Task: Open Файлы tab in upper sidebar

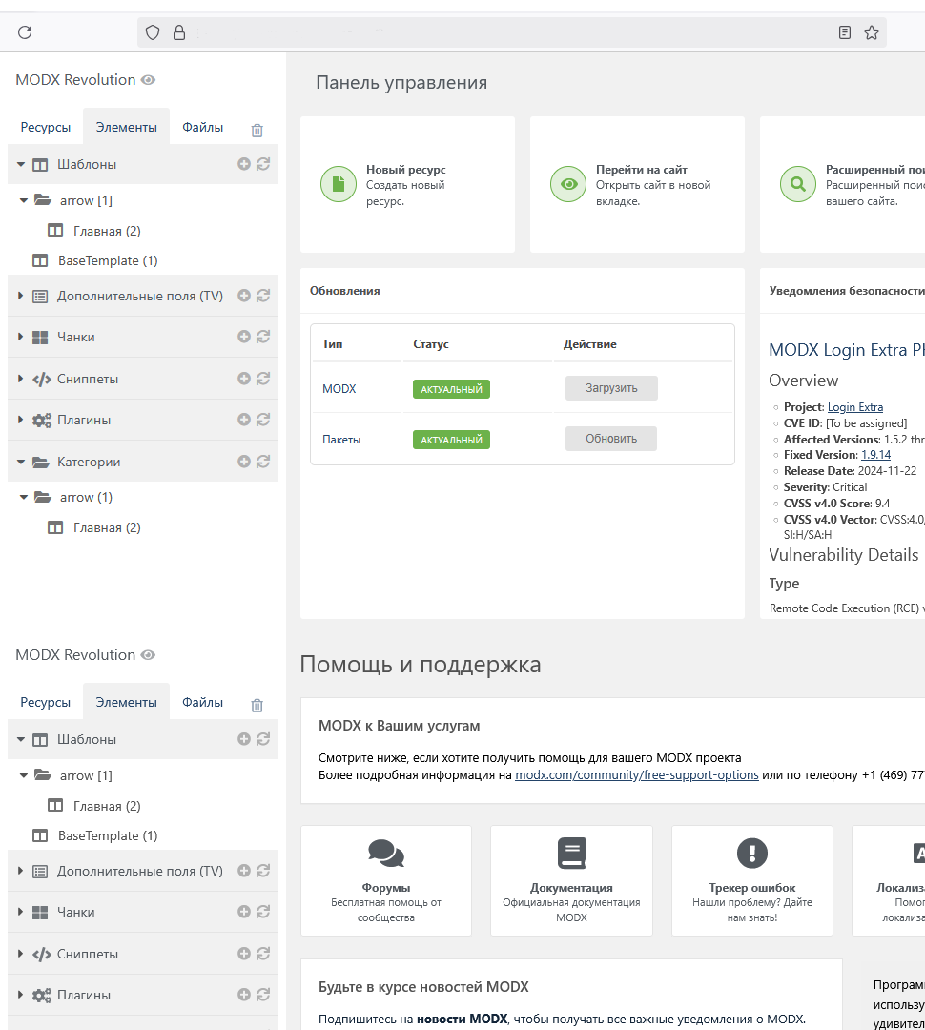Action: coord(202,127)
